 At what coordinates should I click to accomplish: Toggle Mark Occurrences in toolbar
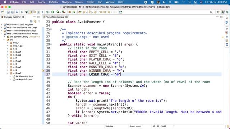point(31,12)
